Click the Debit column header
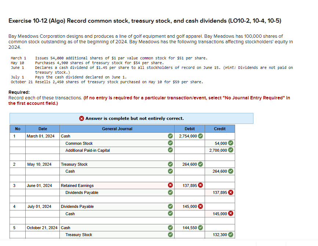The width and height of the screenshot is (318, 246). (190, 129)
